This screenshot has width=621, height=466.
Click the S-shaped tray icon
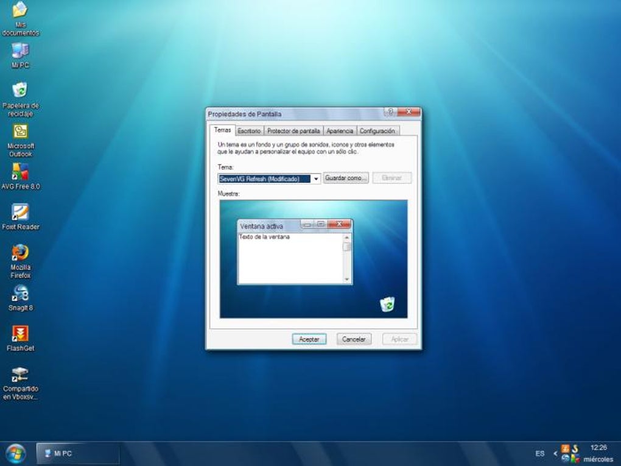[575, 448]
